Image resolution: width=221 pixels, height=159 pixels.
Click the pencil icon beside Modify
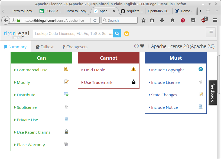click(x=66, y=82)
